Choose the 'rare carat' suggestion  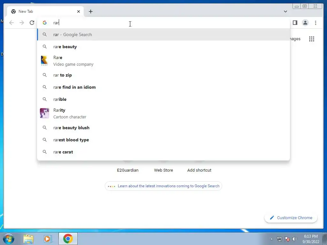coord(163,152)
